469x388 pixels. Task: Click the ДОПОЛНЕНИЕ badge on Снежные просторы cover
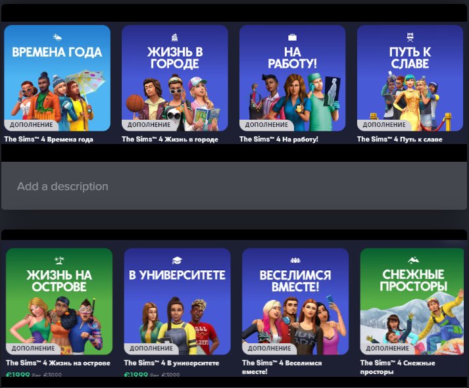[387, 348]
